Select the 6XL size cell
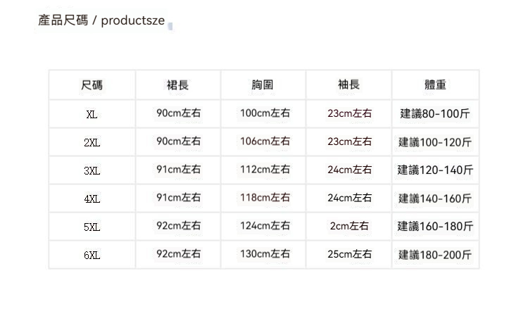Image resolution: width=528 pixels, height=309 pixels. pyautogui.click(x=92, y=255)
